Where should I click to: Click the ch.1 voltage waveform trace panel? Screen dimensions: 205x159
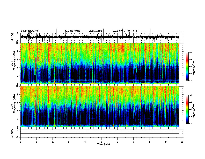coord(101,37)
